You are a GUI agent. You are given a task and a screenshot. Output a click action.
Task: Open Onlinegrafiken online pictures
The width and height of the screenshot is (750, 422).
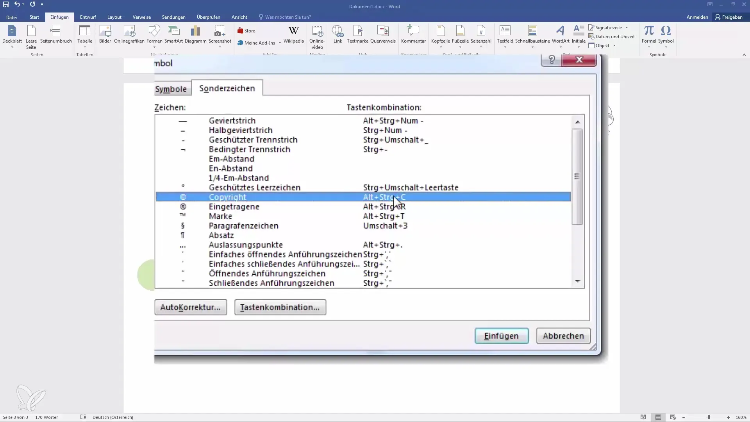coord(129,34)
